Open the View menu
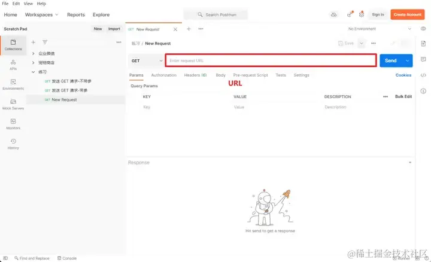431x262 pixels. tap(28, 4)
